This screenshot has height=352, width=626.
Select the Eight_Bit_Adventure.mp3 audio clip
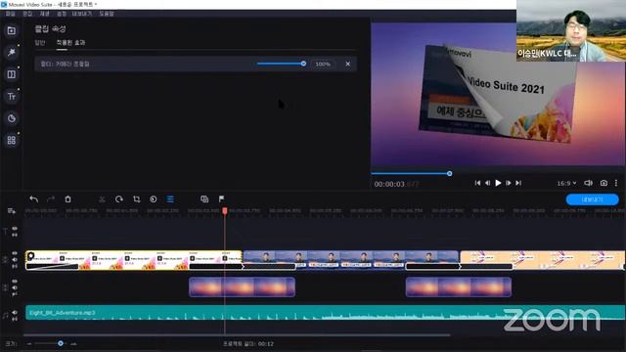point(325,313)
